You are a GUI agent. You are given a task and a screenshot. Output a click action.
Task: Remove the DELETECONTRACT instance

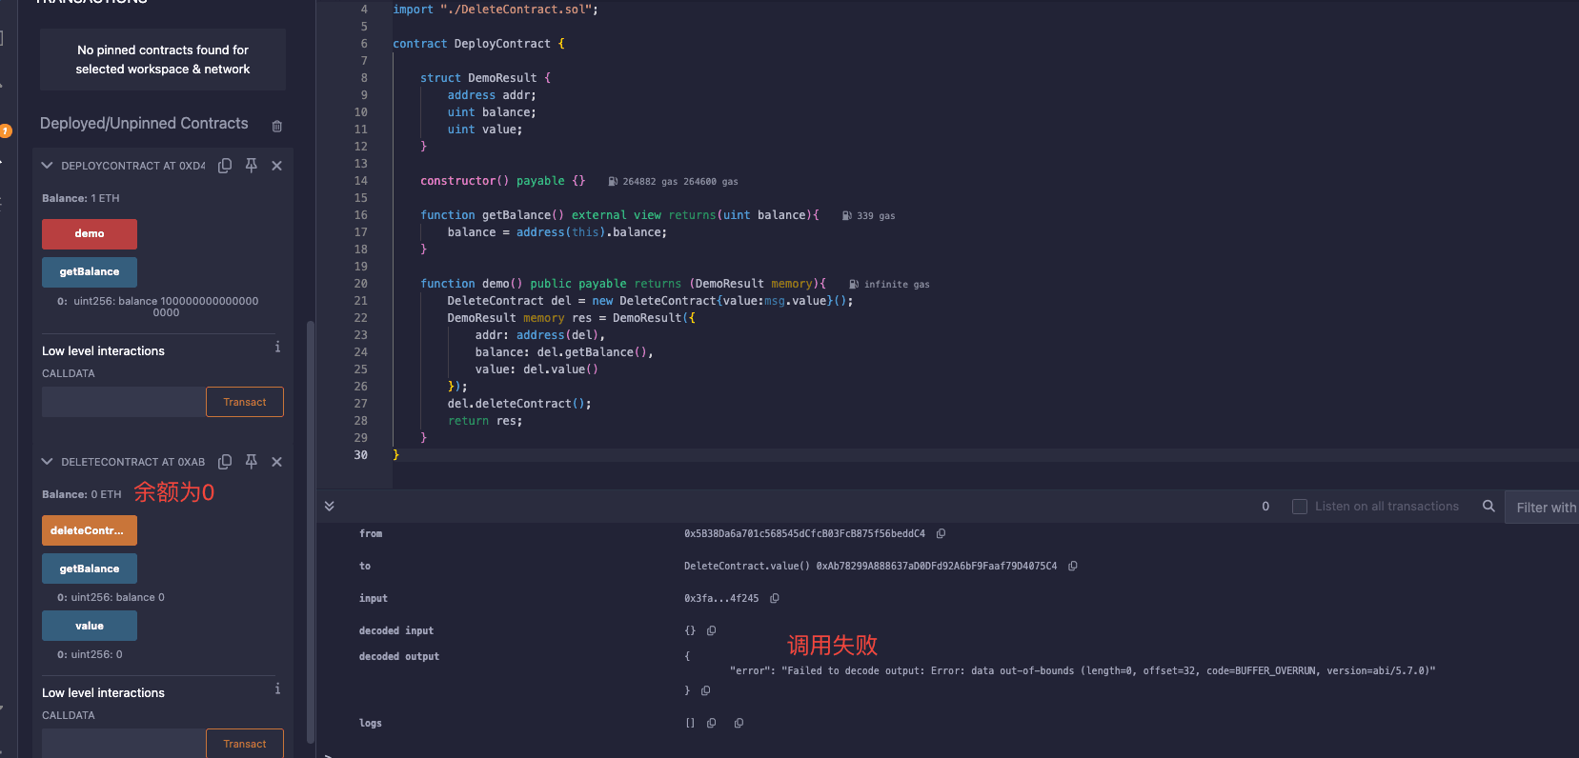[x=276, y=462]
